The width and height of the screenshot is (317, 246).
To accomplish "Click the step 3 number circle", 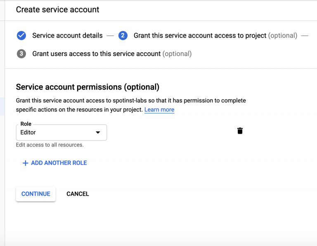I will point(21,54).
